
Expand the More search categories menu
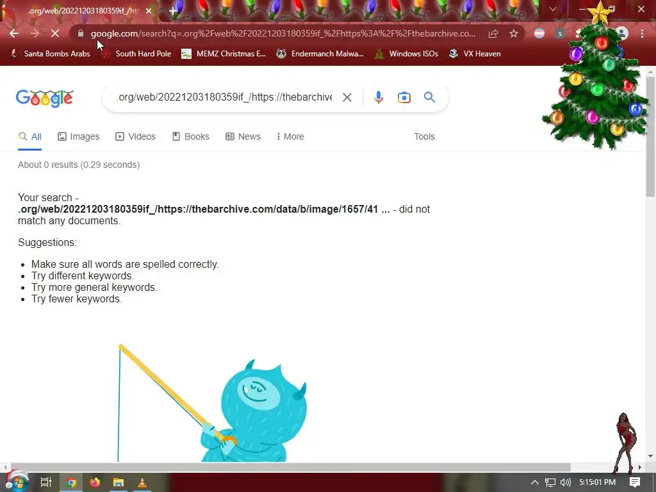290,137
